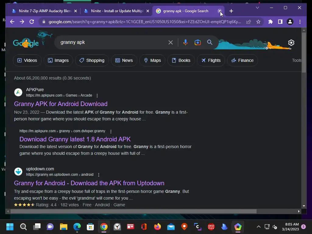The height and width of the screenshot is (234, 312).
Task: Go forward one page in Chrome
Action: [22, 22]
